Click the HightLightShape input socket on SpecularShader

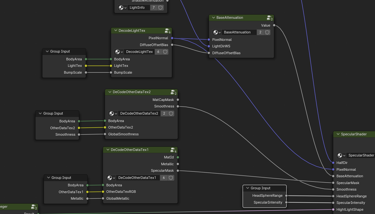point(333,209)
